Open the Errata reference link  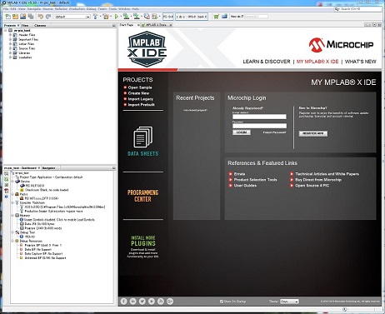(239, 174)
